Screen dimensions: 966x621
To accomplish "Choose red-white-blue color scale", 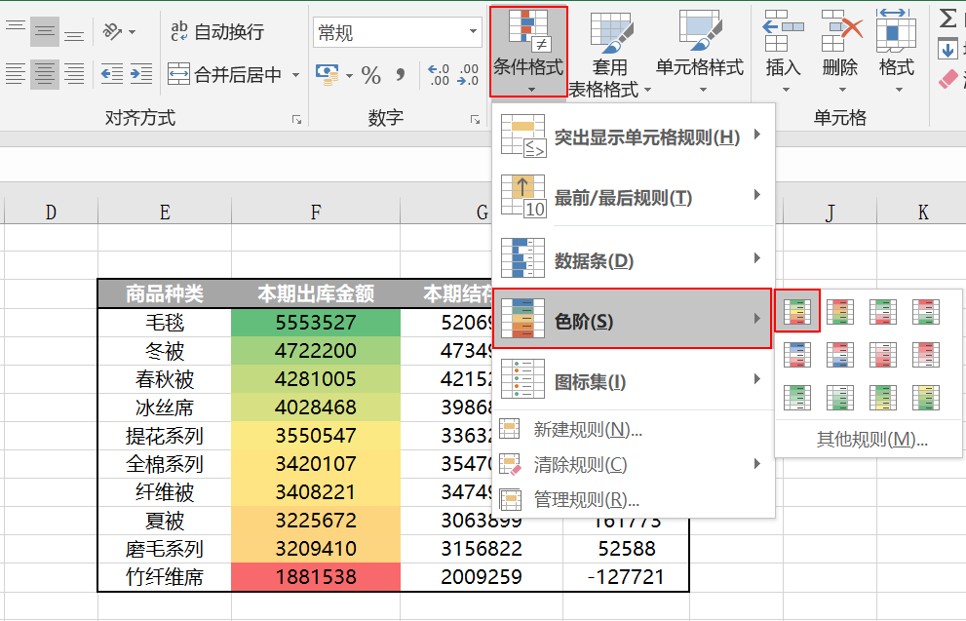I will [x=840, y=354].
